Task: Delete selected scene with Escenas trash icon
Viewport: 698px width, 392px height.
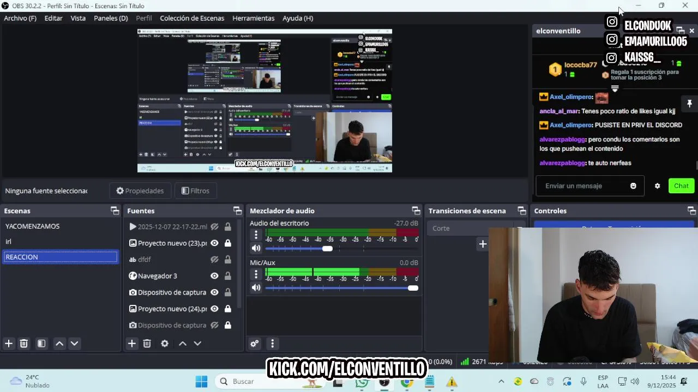Action: tap(24, 344)
